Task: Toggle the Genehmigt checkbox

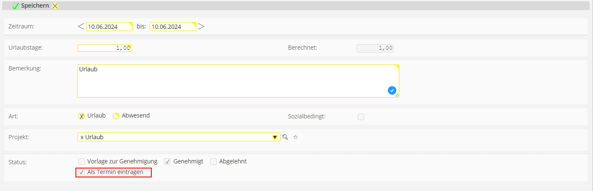Action: coord(167,161)
